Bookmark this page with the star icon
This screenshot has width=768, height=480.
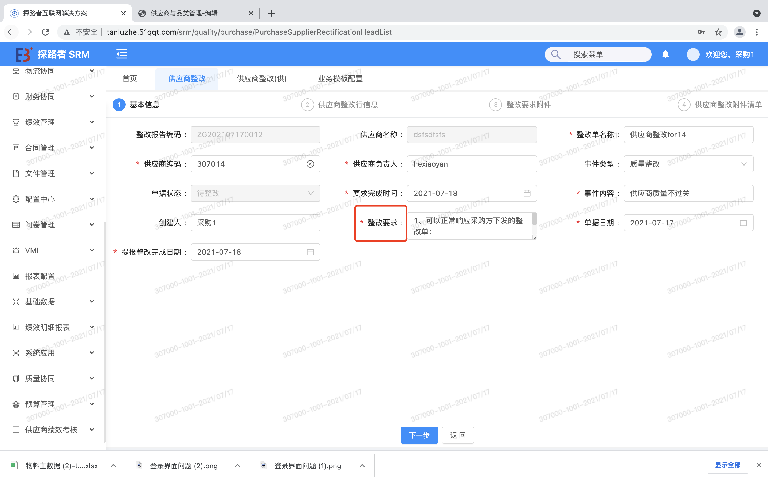pos(718,32)
